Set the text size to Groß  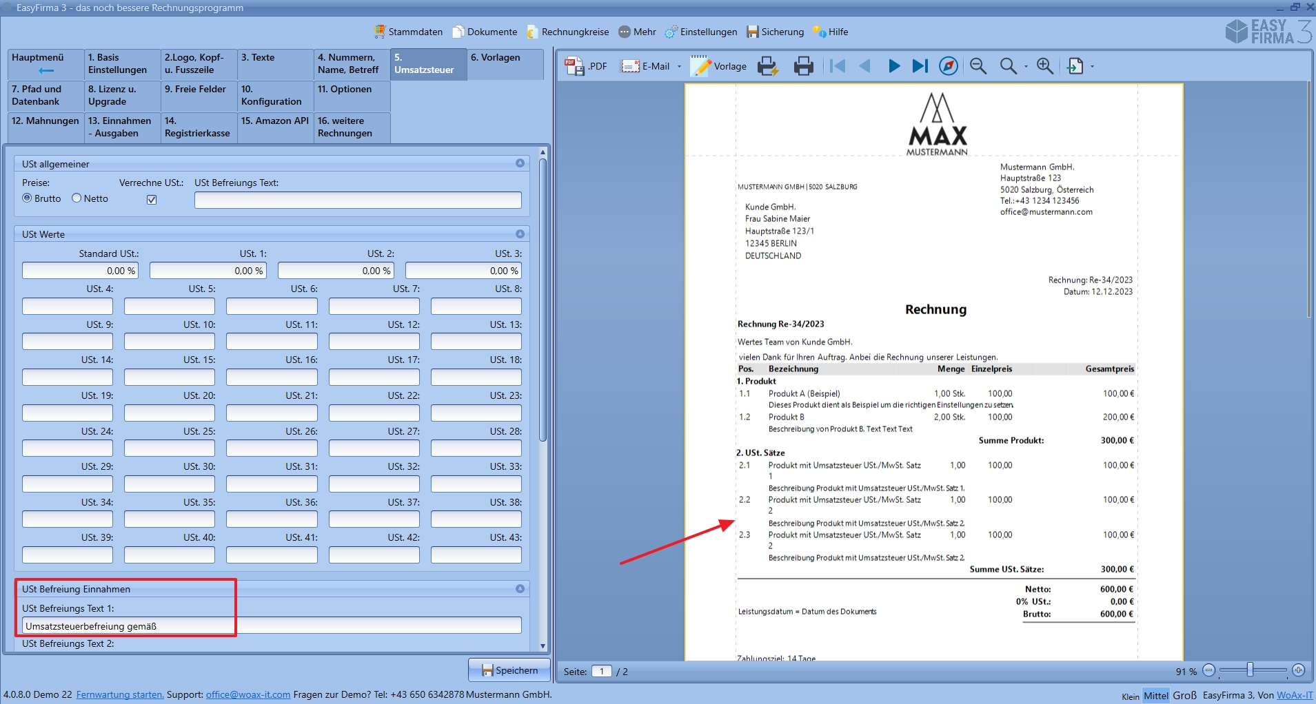[x=1185, y=696]
